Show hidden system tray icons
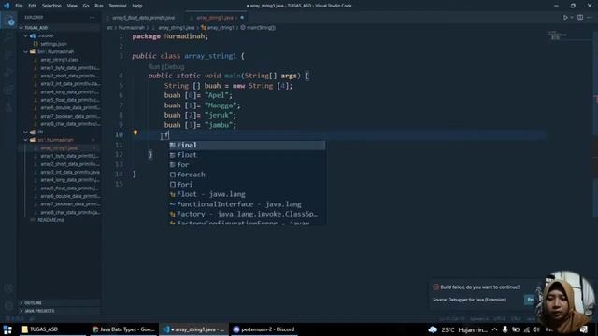Screen dimensions: 598x336 point(494,329)
